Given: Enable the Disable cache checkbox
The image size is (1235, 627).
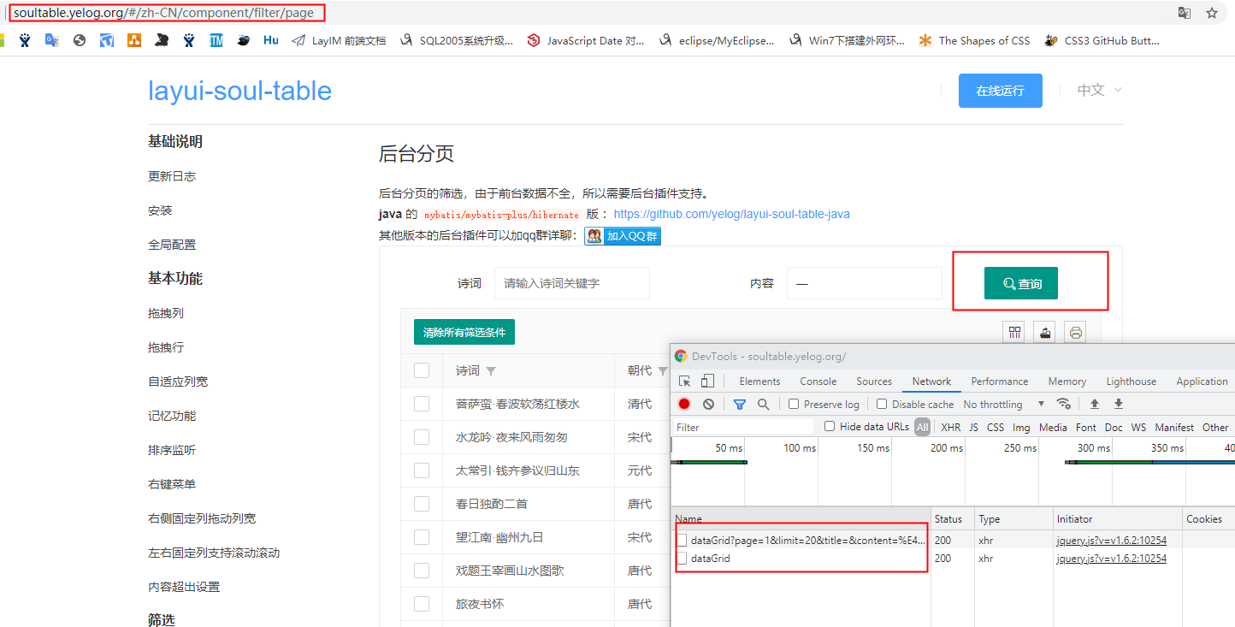Looking at the screenshot, I should tap(883, 403).
